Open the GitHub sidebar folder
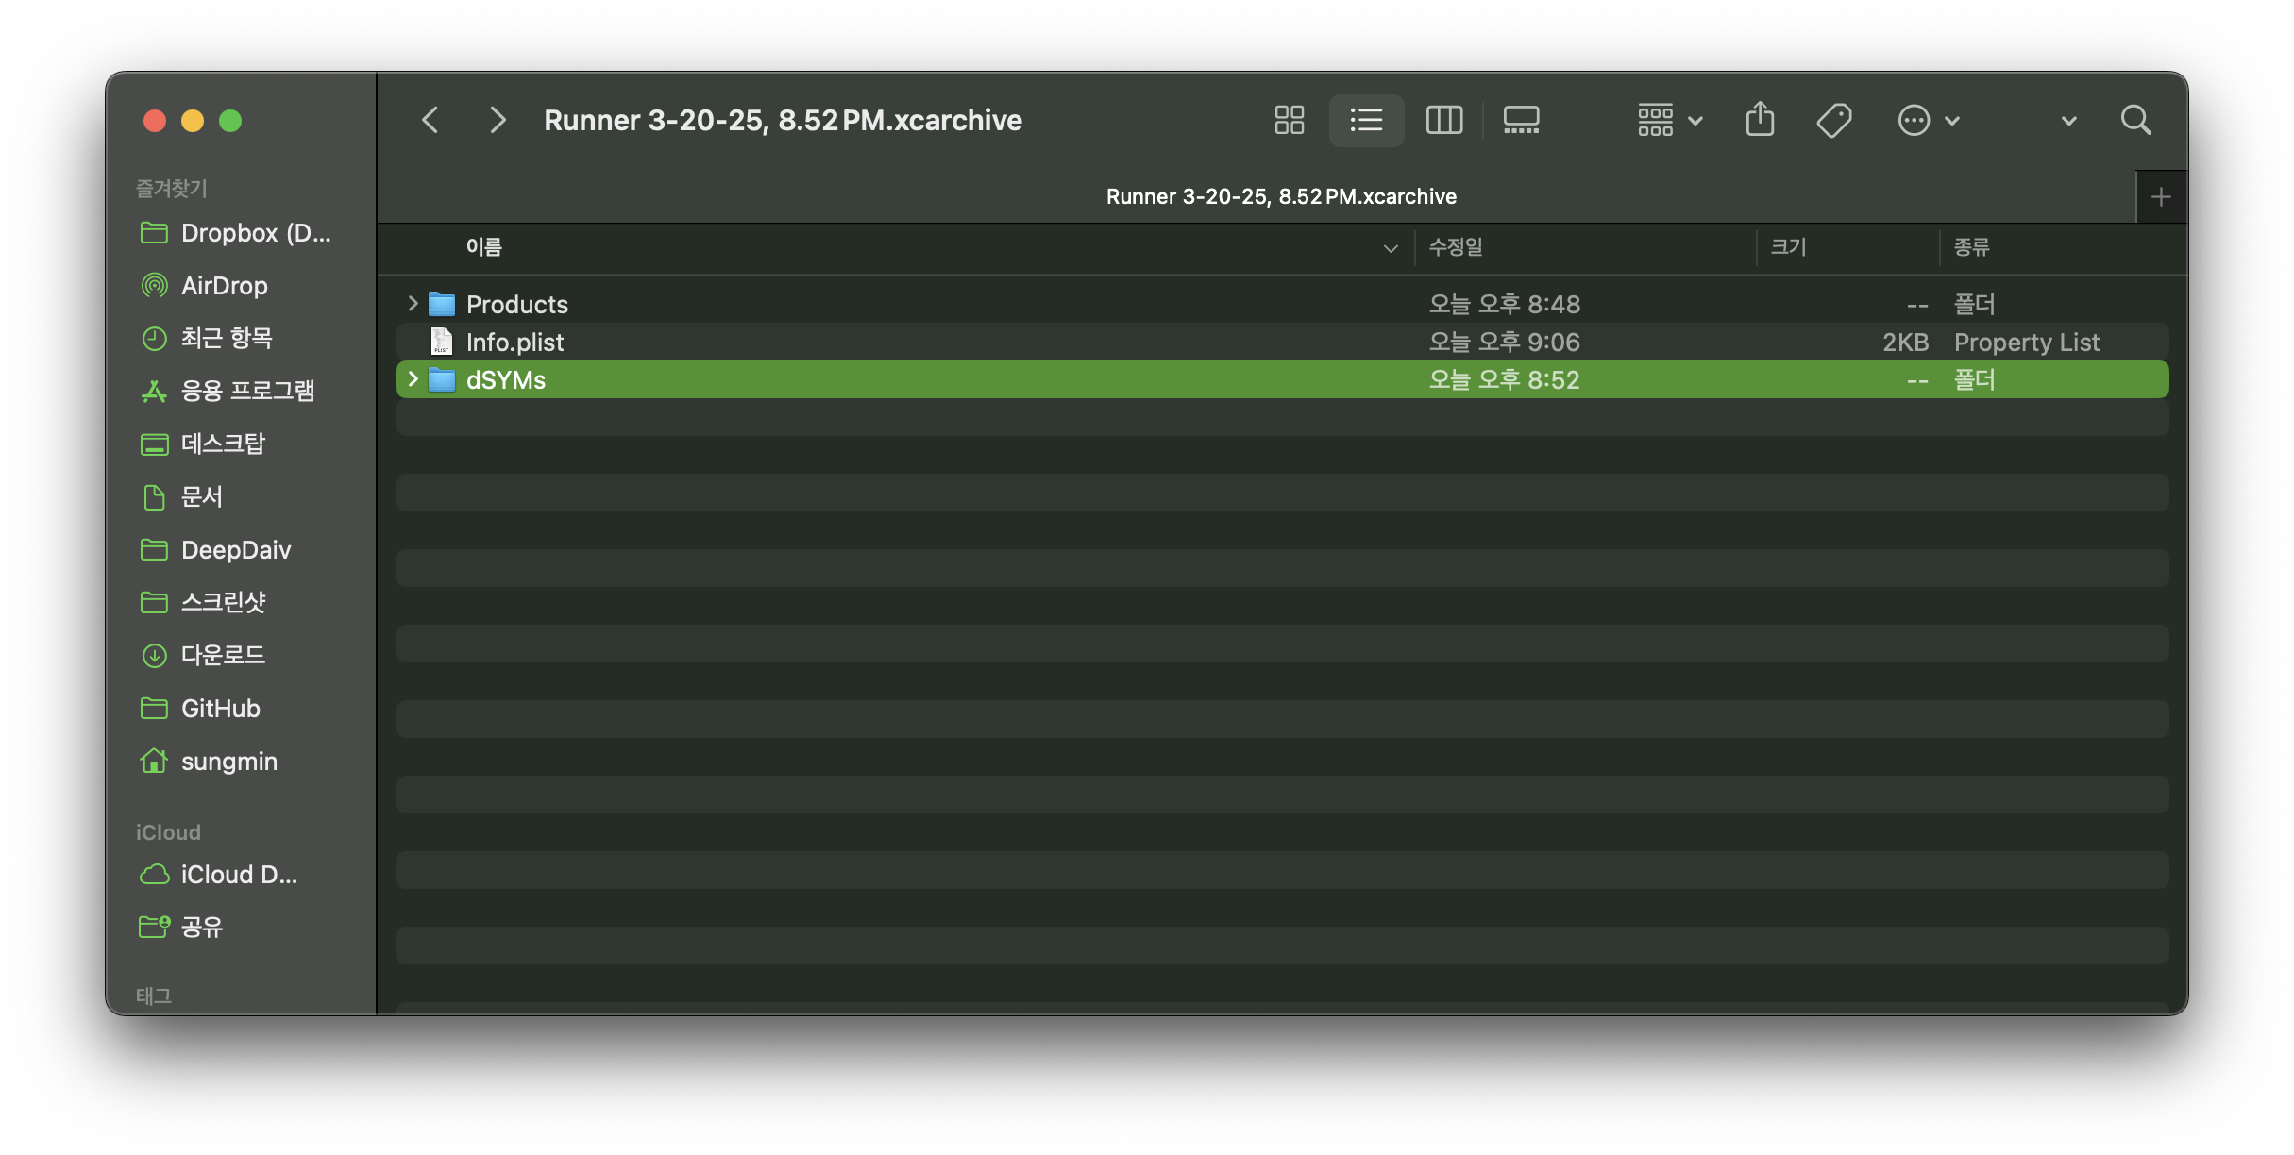The image size is (2294, 1155). (220, 708)
